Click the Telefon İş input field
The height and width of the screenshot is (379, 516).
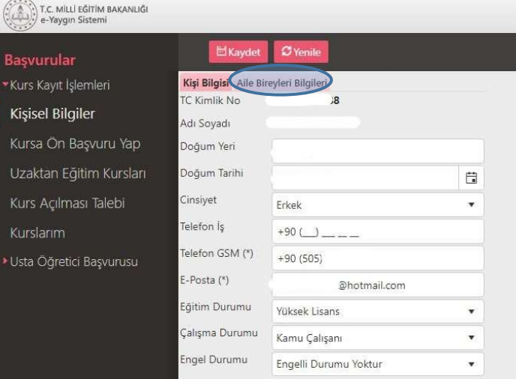378,231
